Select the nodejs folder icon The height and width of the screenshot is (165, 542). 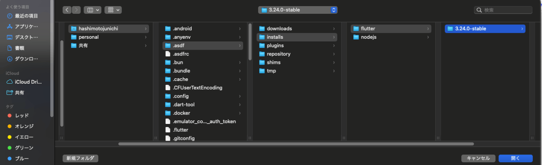pyautogui.click(x=356, y=37)
